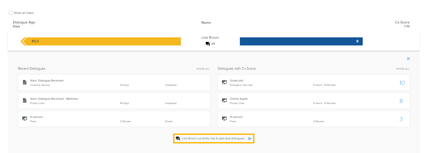Close the expanded Liza Brown details panel
This screenshot has height=153, width=427.
(x=408, y=59)
